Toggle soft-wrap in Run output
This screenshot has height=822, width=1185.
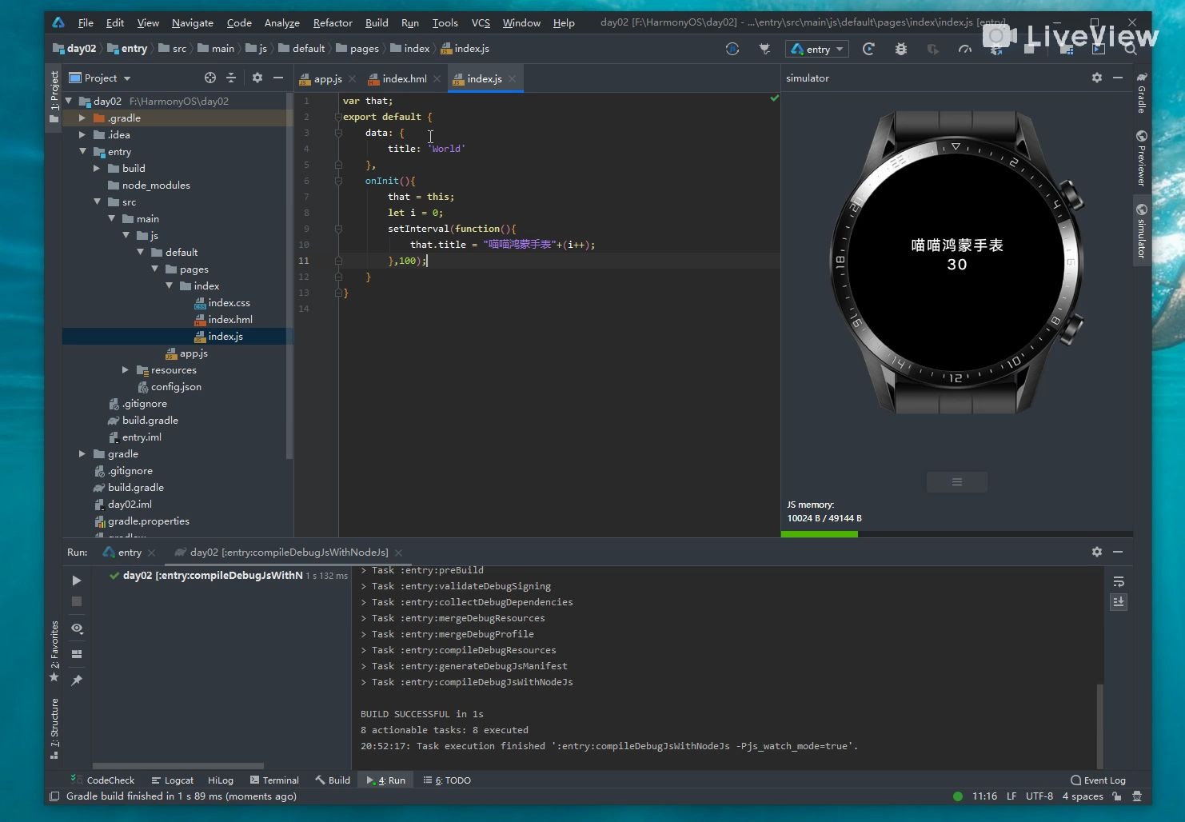click(1119, 581)
